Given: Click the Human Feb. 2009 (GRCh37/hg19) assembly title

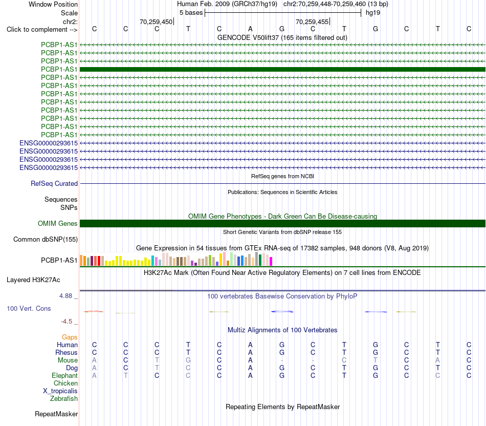Looking at the screenshot, I should click(x=227, y=4).
